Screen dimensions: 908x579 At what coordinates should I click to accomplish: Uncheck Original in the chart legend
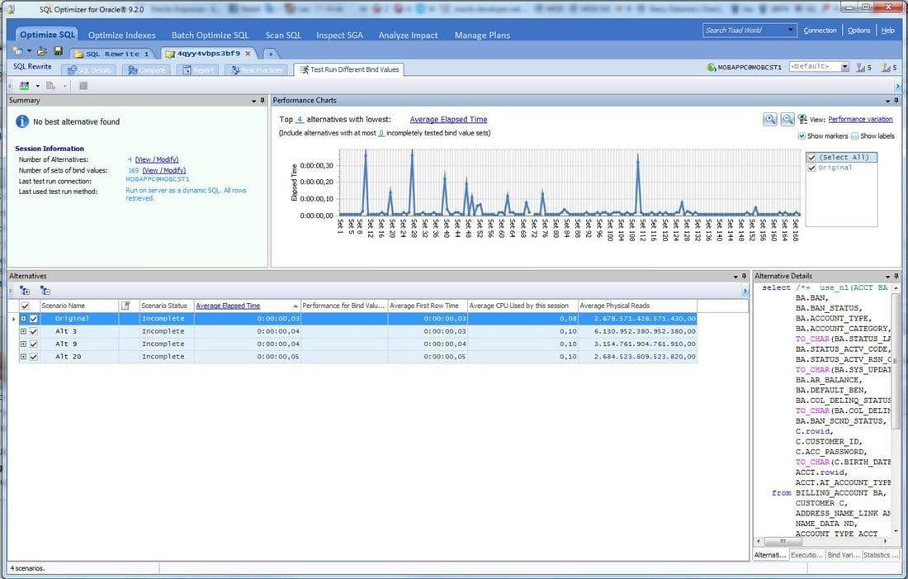pyautogui.click(x=812, y=168)
